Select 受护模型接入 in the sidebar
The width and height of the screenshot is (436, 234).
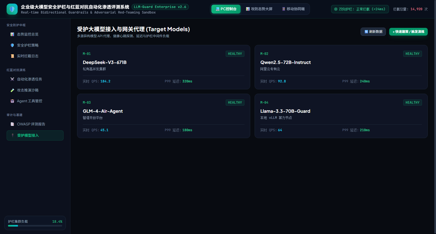tap(35, 135)
